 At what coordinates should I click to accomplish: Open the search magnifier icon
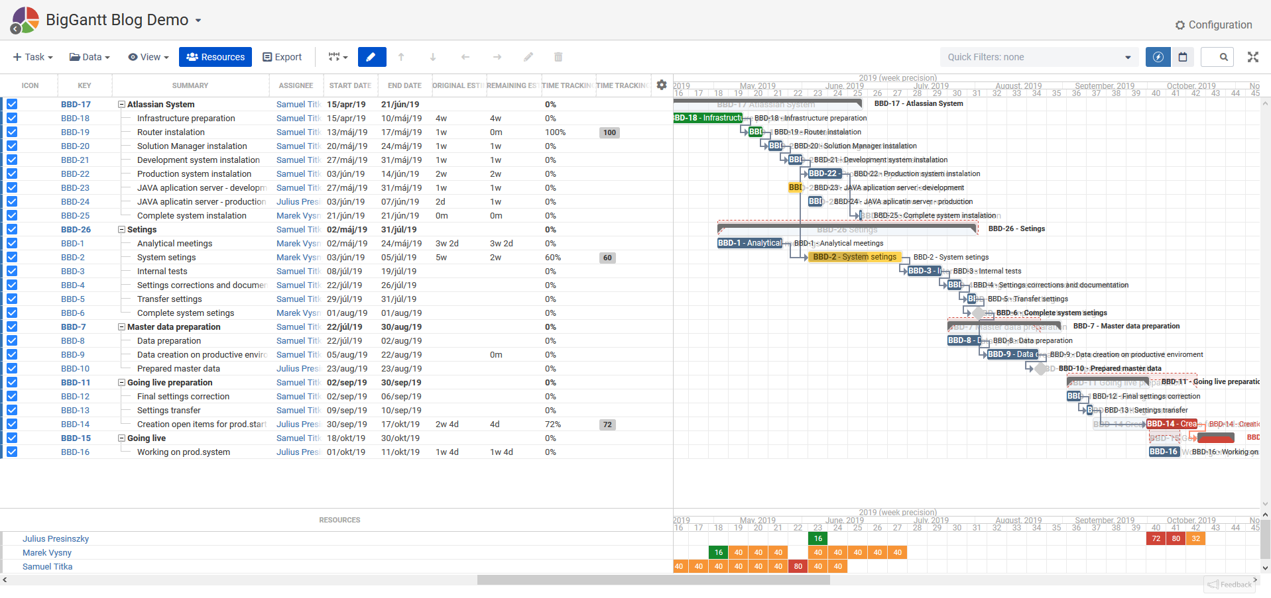[1217, 57]
